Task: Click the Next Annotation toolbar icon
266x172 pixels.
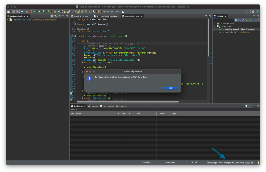Action: pos(94,12)
